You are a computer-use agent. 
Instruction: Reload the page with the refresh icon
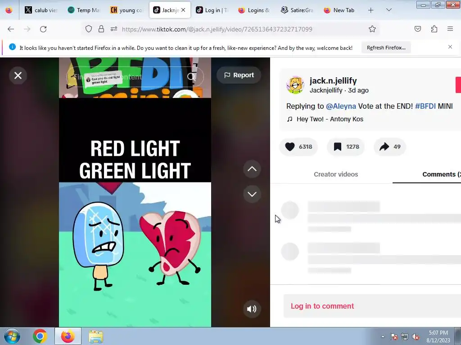coord(43,29)
